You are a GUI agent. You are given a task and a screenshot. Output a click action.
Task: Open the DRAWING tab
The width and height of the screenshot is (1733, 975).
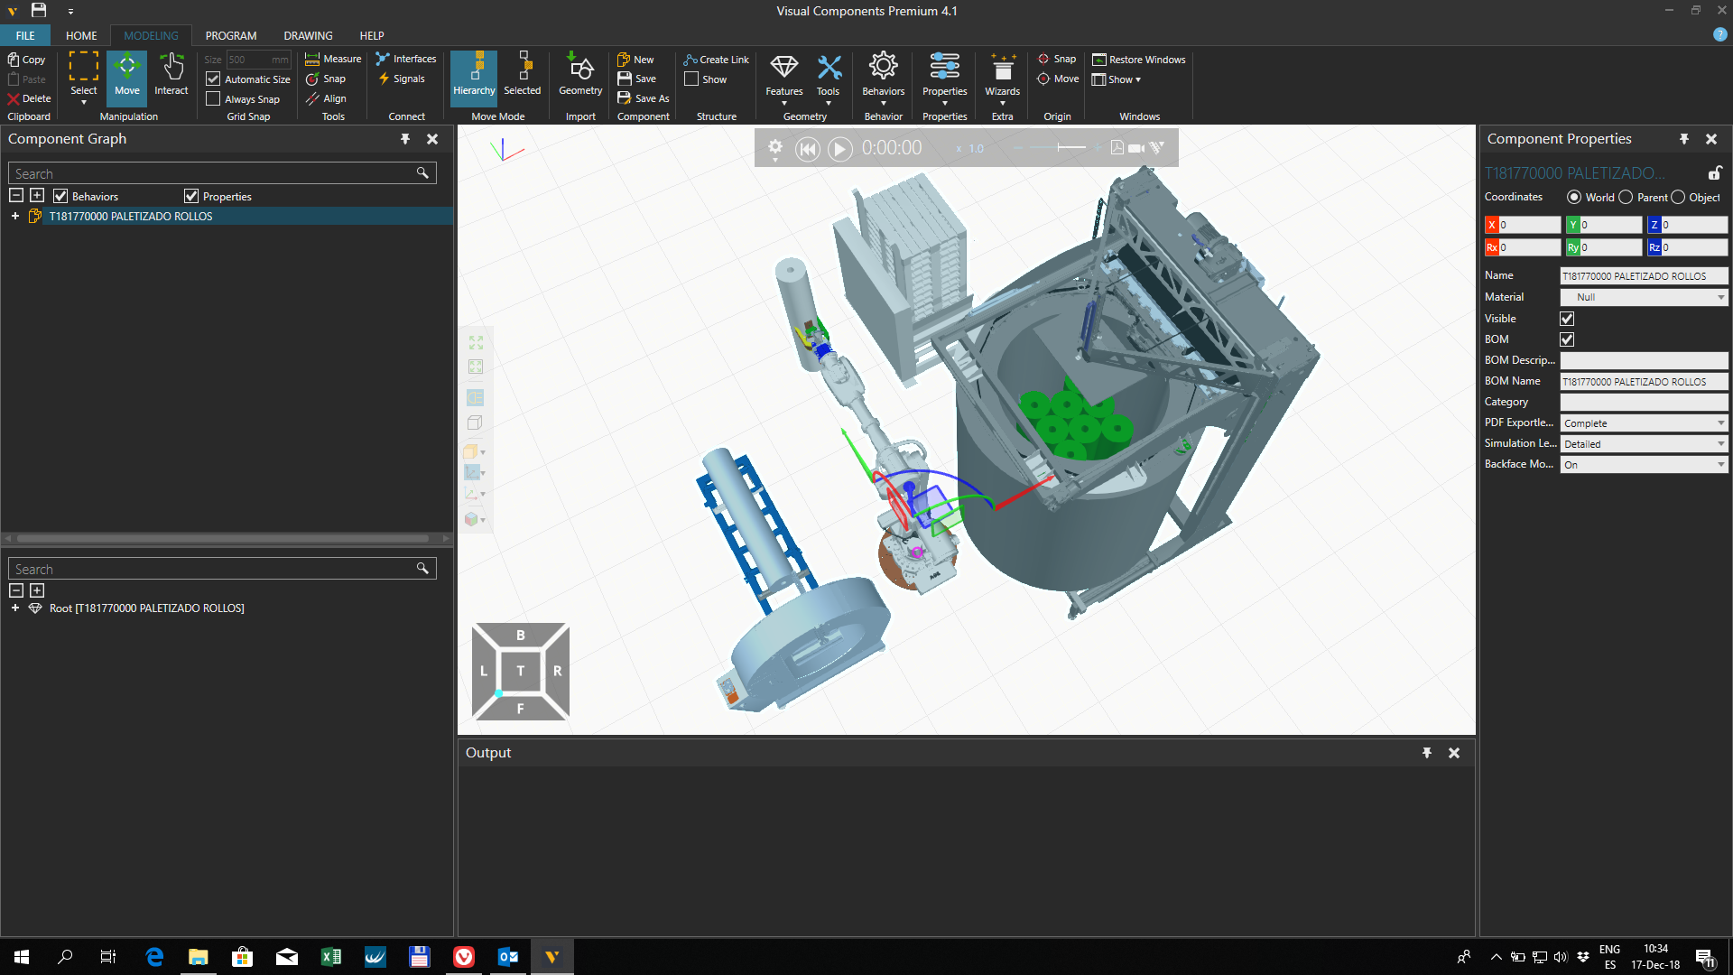[308, 36]
